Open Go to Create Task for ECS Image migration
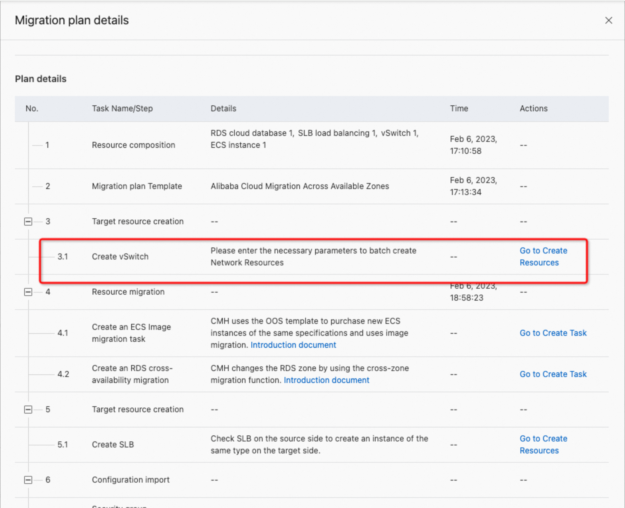The width and height of the screenshot is (625, 508). [x=553, y=333]
